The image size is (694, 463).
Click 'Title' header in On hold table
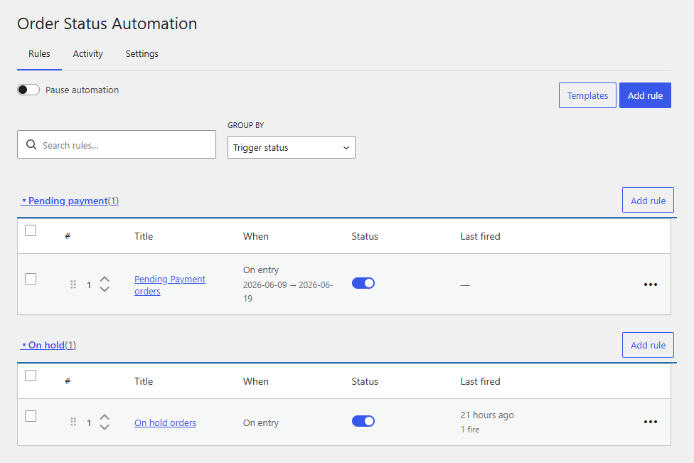coord(144,381)
